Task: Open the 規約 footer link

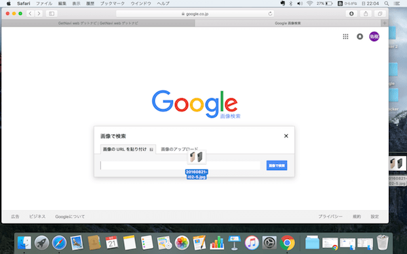Action: [x=357, y=217]
